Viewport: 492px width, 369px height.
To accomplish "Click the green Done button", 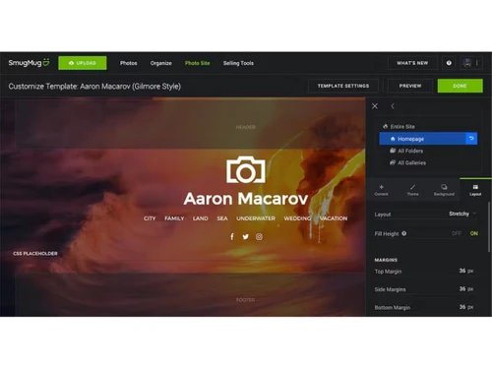I will point(460,86).
